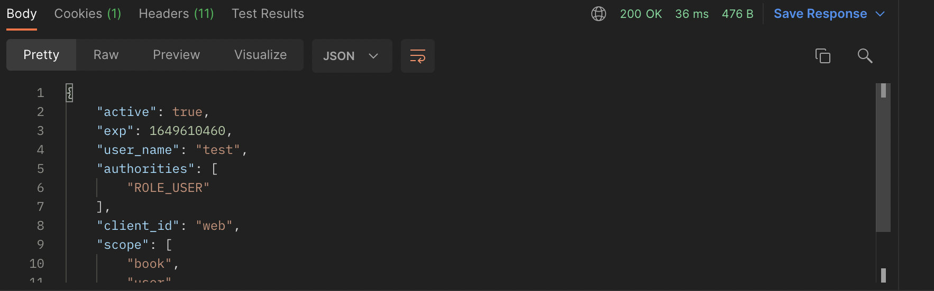The width and height of the screenshot is (934, 291).
Task: Select the Raw view mode
Action: 106,55
